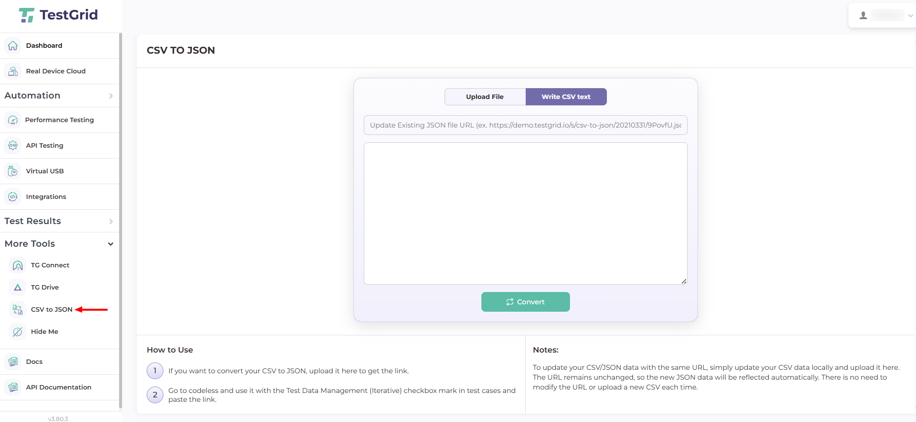Click the Update Existing JSON URL field
This screenshot has width=916, height=422.
[x=525, y=126]
